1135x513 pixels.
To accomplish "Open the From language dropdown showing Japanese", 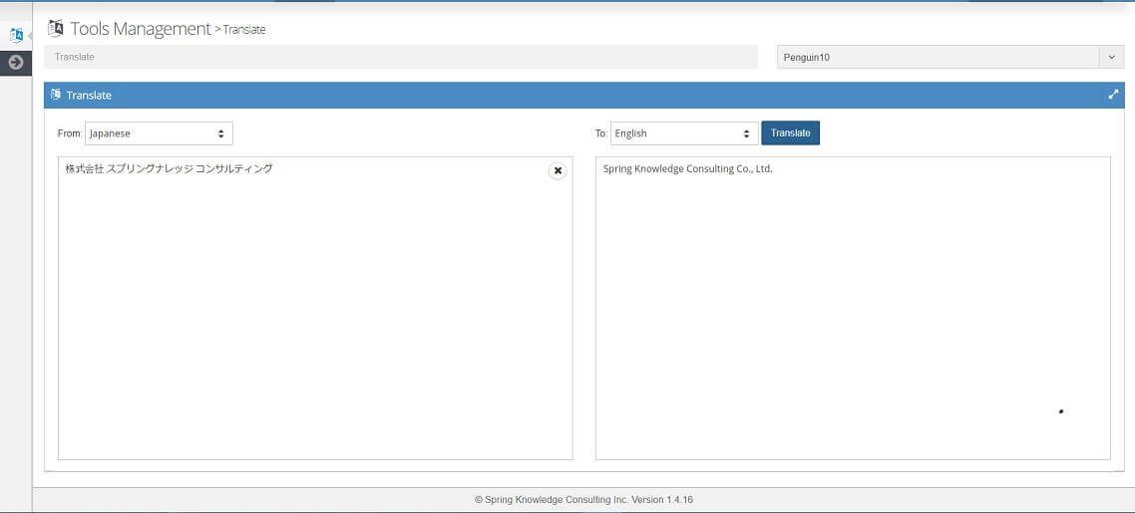I will click(x=159, y=133).
